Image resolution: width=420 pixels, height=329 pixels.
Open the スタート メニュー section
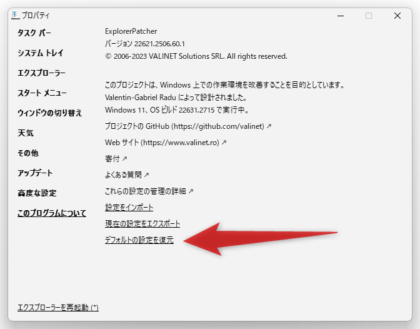coord(42,93)
